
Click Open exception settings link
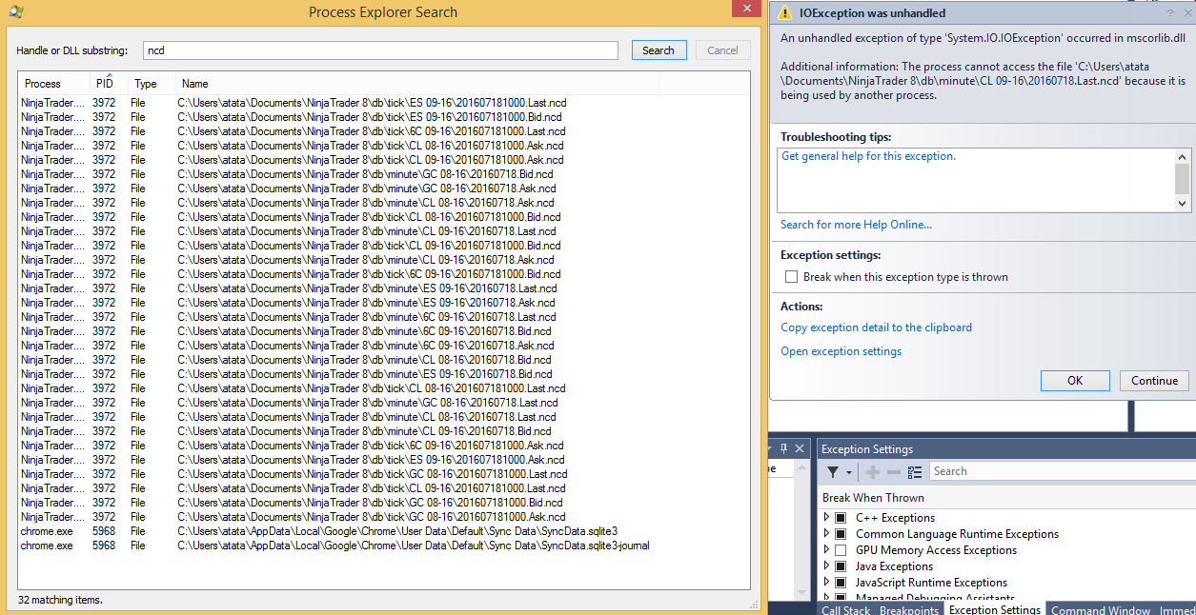click(841, 351)
